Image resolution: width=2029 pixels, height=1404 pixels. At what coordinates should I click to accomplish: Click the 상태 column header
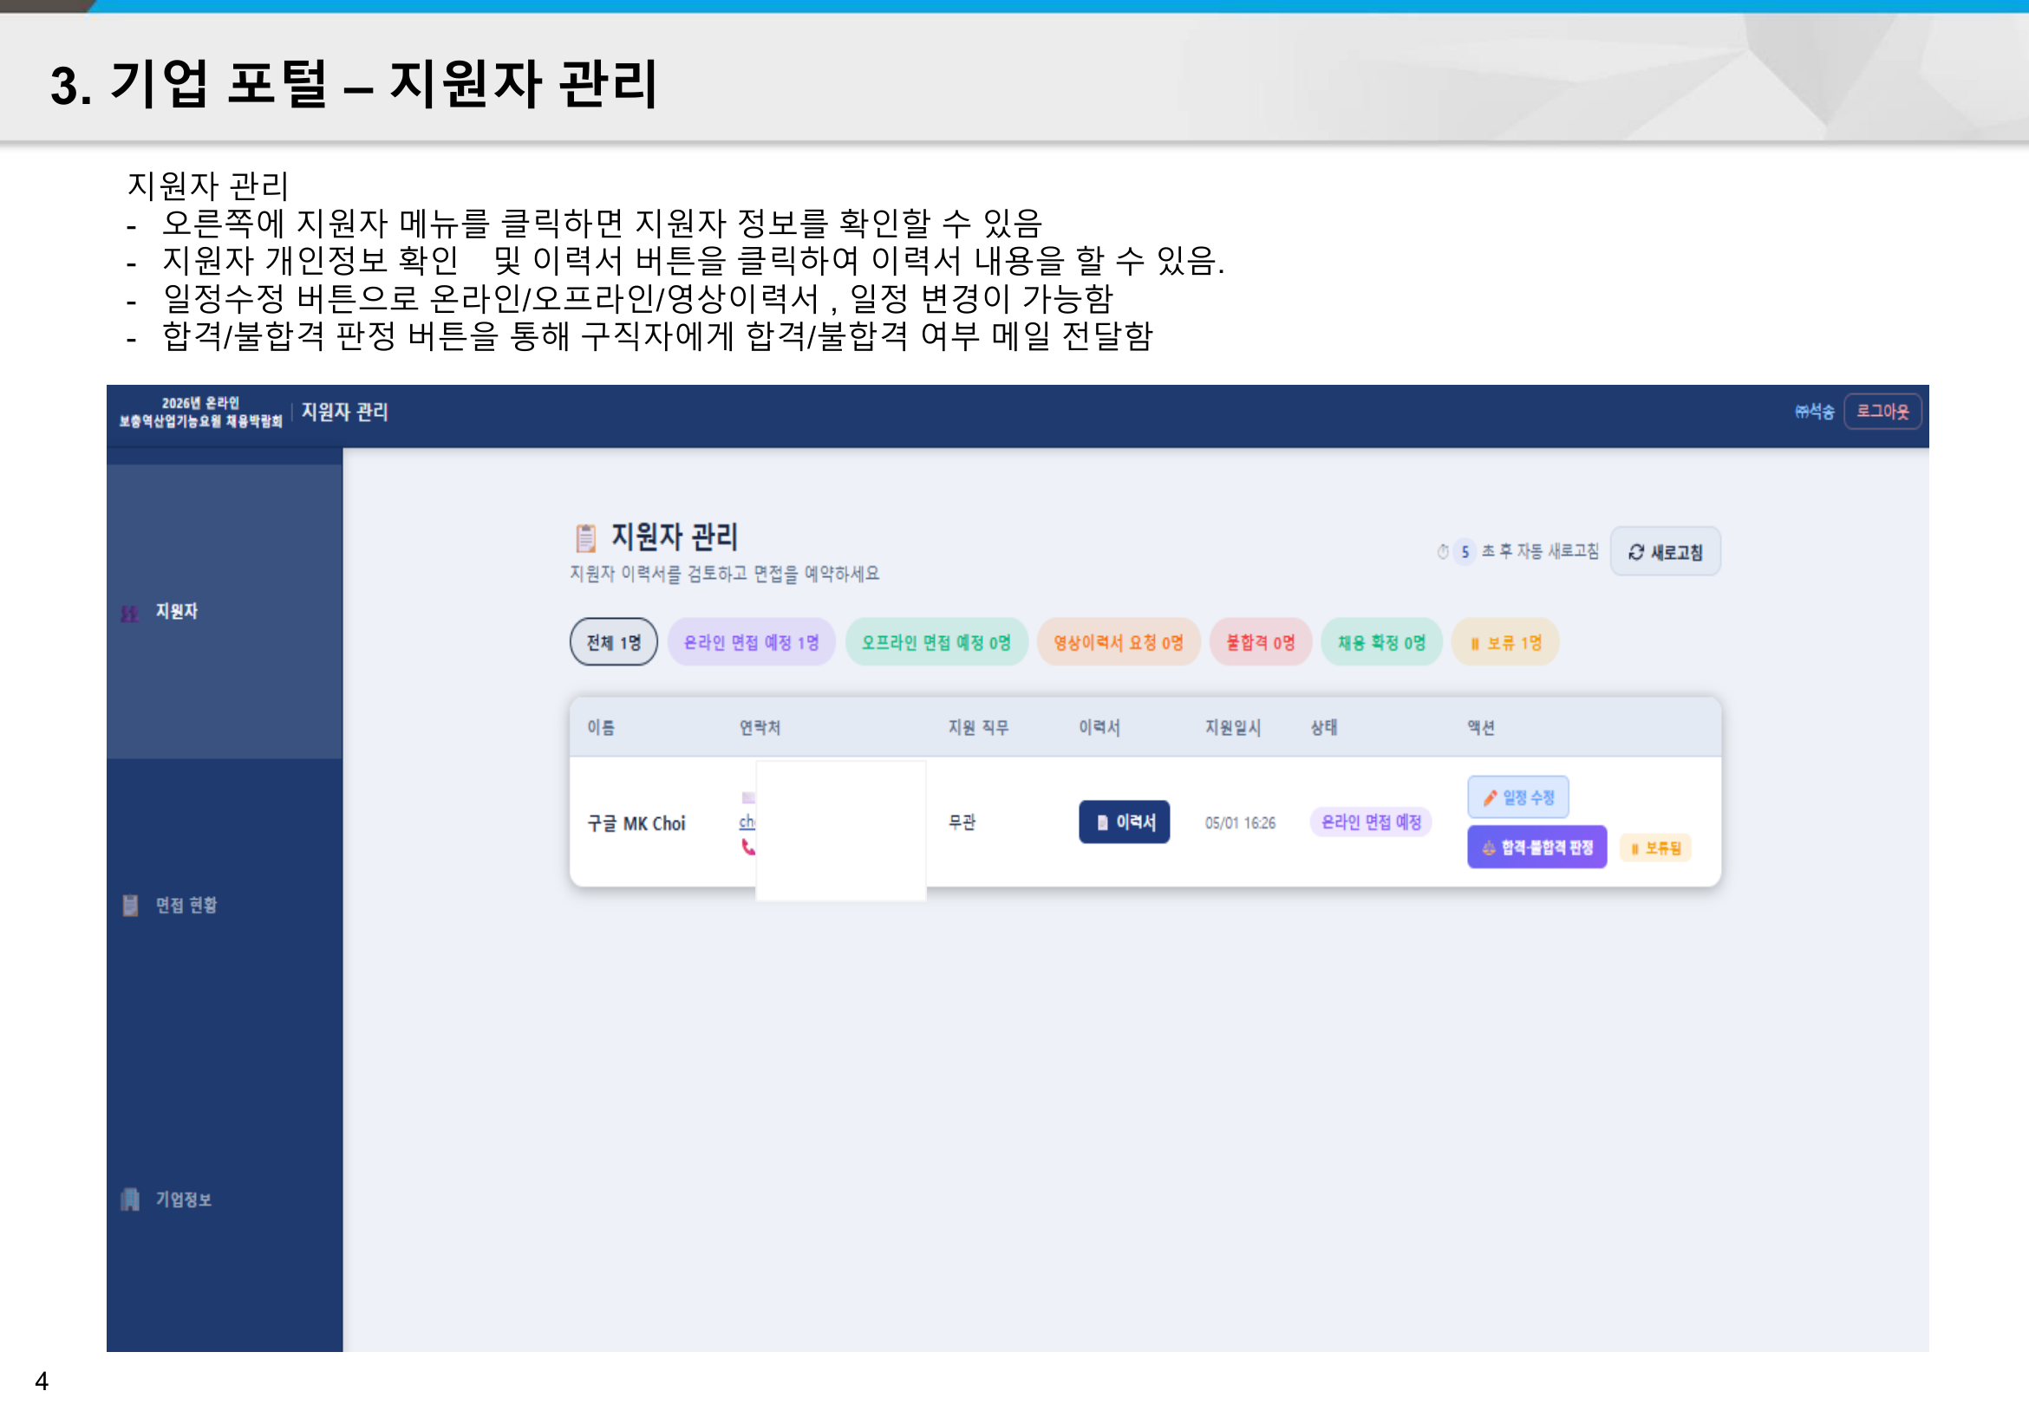[x=1323, y=726]
